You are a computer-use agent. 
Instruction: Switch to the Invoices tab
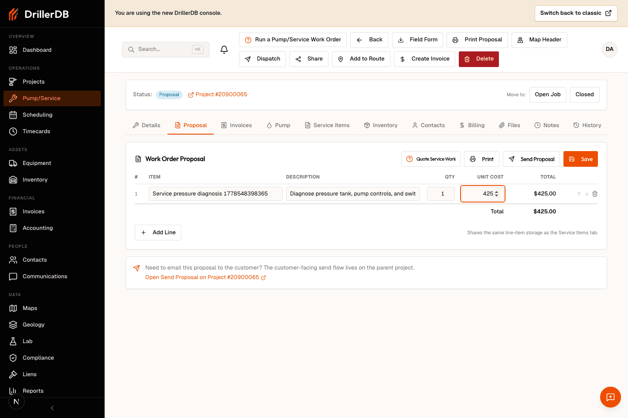coord(236,125)
